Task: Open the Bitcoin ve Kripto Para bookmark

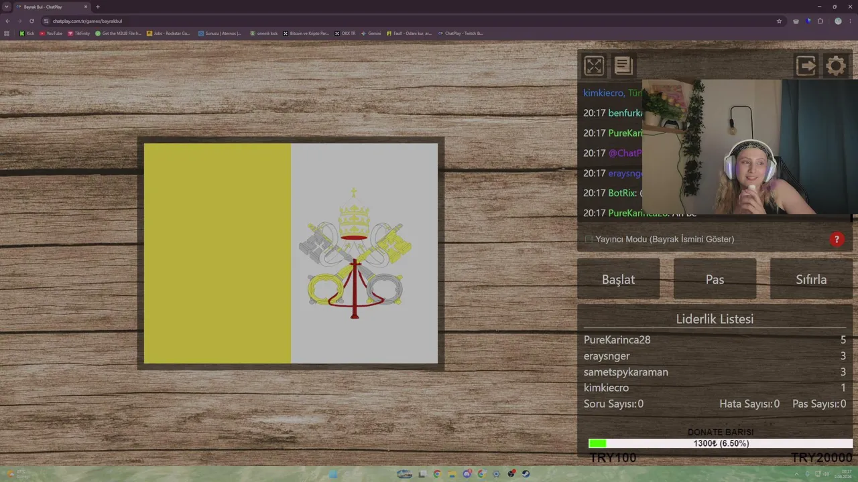Action: pyautogui.click(x=306, y=33)
